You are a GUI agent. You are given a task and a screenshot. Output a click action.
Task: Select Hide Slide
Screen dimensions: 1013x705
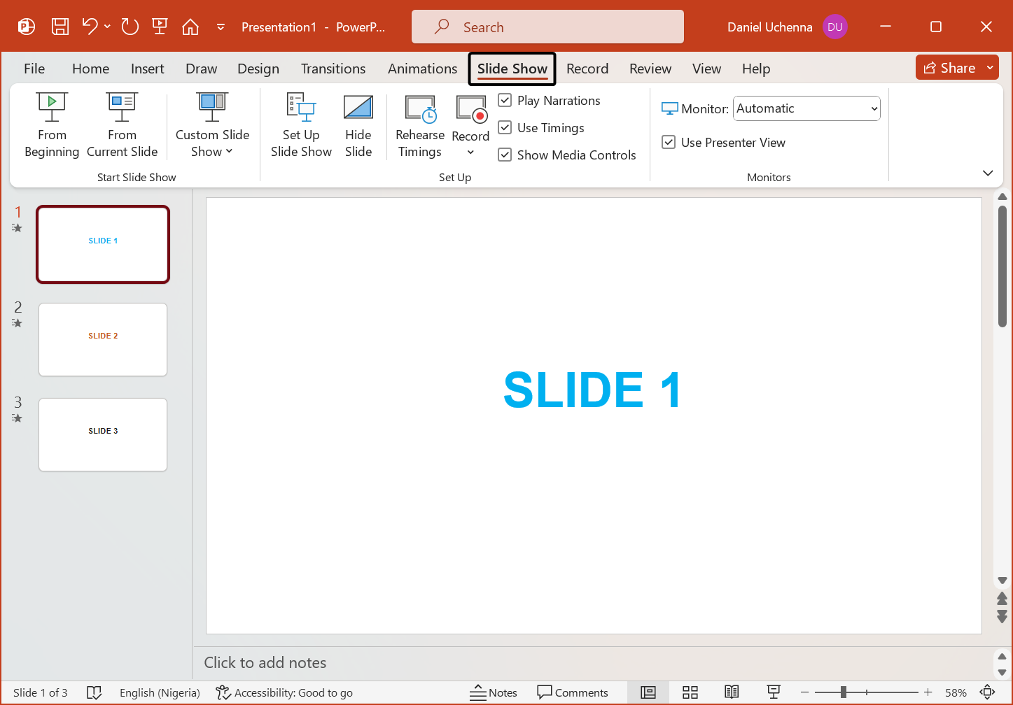[x=358, y=126]
